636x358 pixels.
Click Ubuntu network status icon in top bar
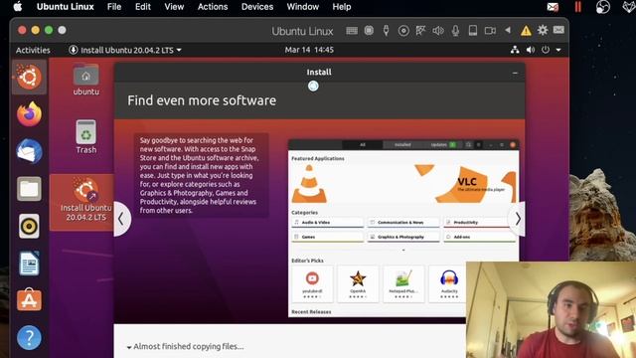coord(515,50)
